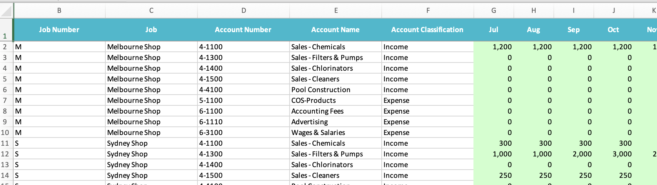This screenshot has height=185, width=657.
Task: Click the Job header cell
Action: click(x=151, y=30)
